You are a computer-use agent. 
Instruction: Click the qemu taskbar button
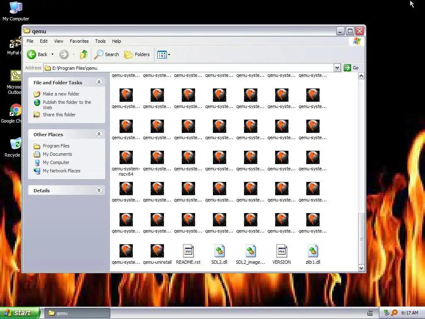point(77,313)
